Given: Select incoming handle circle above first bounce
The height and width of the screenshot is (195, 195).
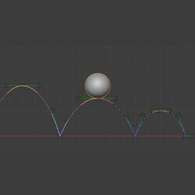Looking at the screenshot, I should (x=53, y=111).
